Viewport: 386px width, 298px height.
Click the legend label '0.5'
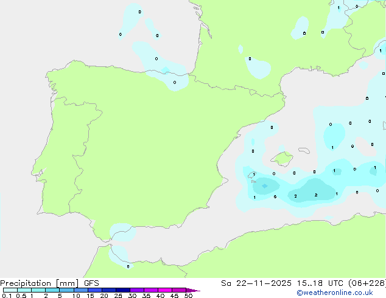coord(21,296)
